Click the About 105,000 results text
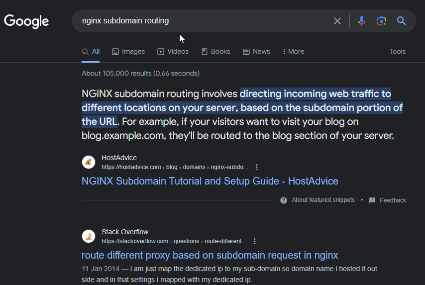The image size is (425, 285). click(x=140, y=74)
